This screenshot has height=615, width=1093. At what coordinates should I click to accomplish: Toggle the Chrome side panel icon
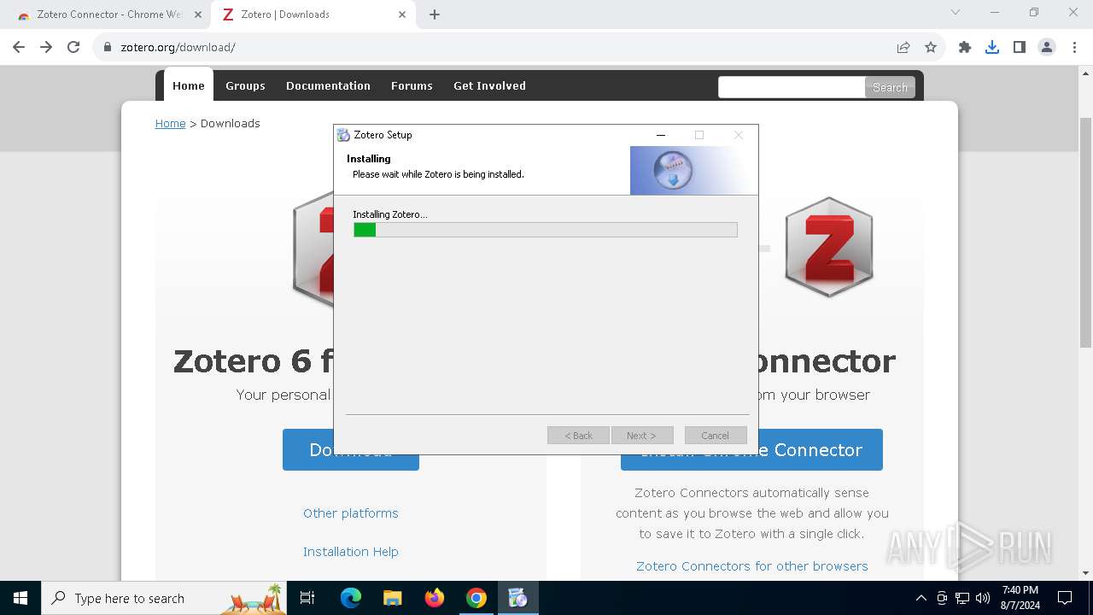pyautogui.click(x=1020, y=47)
